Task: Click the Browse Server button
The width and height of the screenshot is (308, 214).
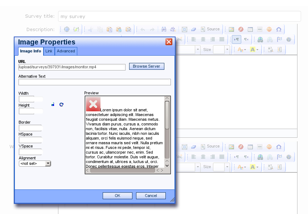Action: [147, 67]
